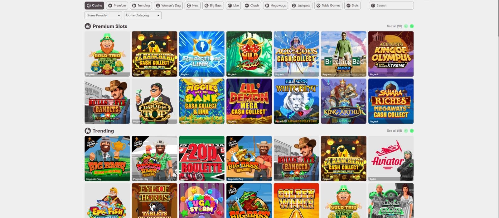Open Piggies and the Bank game

202,101
